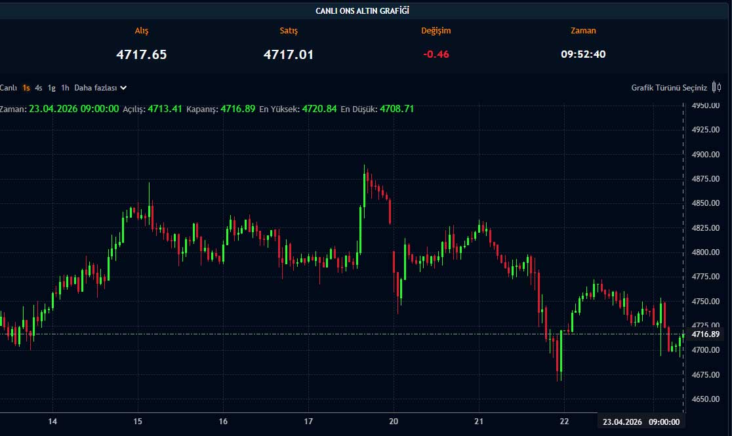Click the current price label 4716.89 on axis
This screenshot has height=436, width=732.
(706, 334)
